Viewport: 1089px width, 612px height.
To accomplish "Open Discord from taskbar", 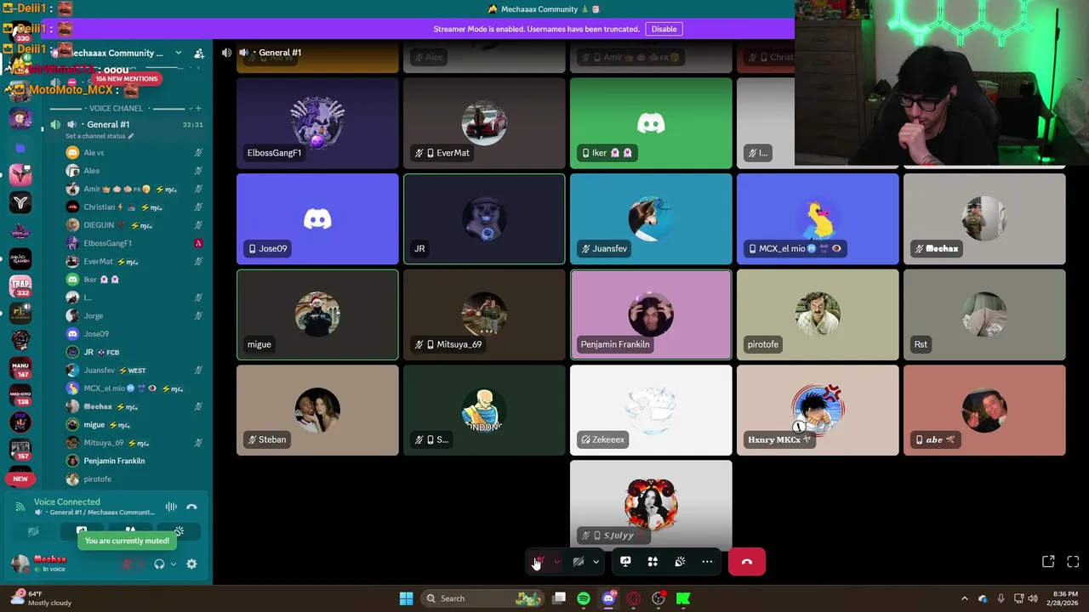I will point(608,598).
